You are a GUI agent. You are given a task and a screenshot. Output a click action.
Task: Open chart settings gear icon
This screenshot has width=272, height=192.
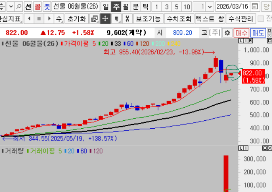click(x=227, y=33)
